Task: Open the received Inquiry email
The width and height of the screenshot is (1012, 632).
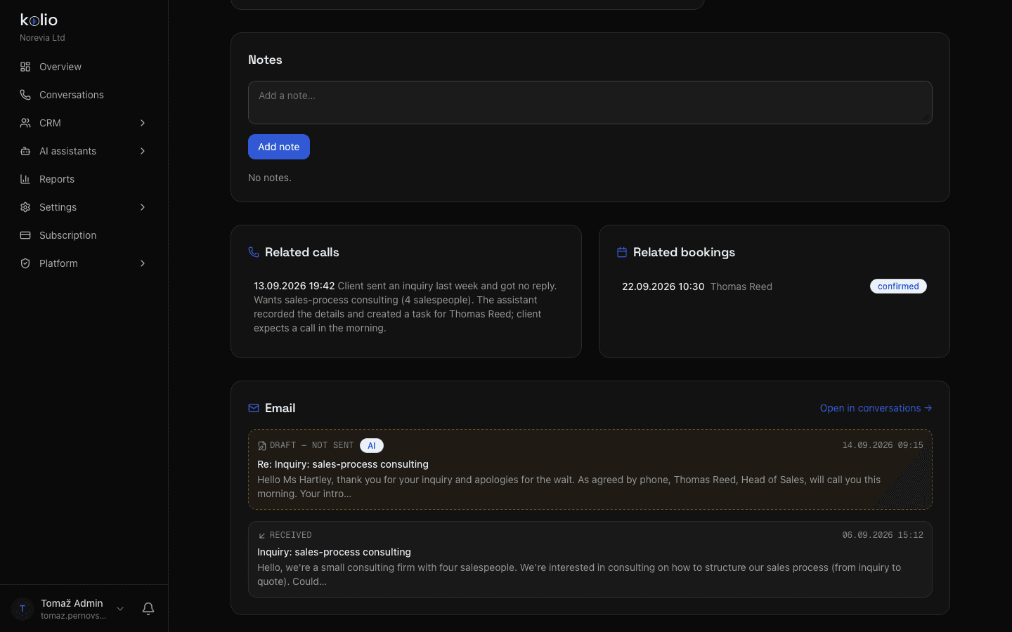Action: [x=590, y=560]
